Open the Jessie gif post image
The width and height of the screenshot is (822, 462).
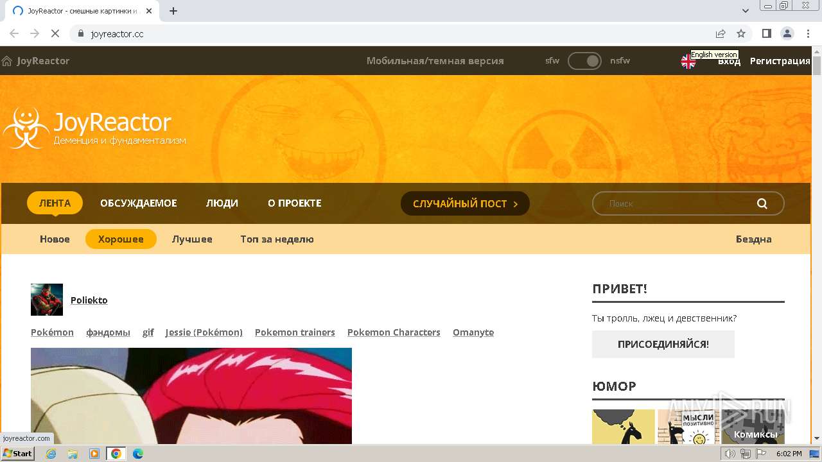tap(191, 396)
